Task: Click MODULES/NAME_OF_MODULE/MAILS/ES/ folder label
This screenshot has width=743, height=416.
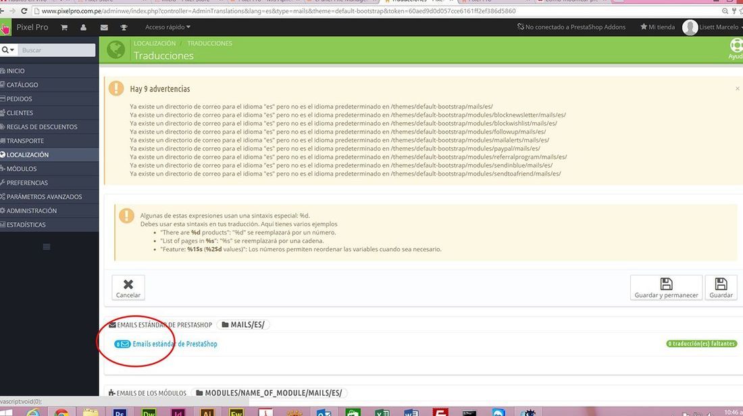Action: (269, 393)
